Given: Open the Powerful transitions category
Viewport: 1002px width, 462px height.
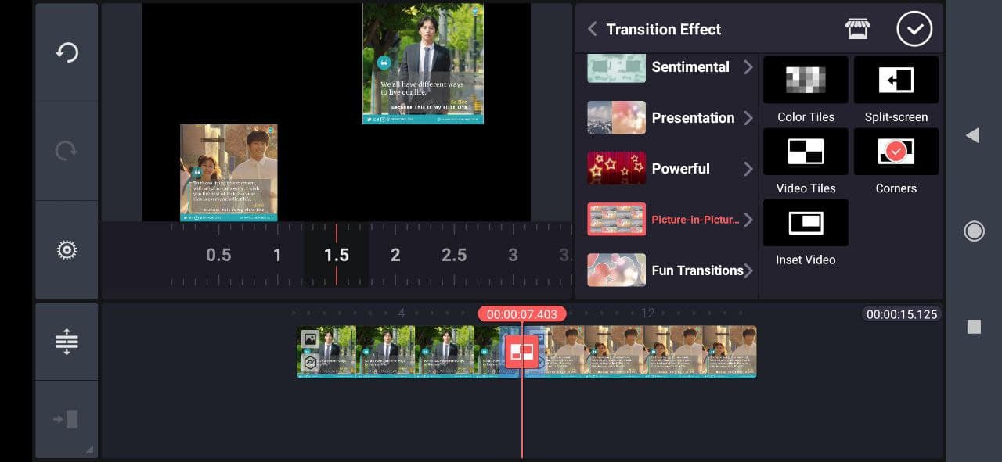Looking at the screenshot, I should click(x=670, y=169).
